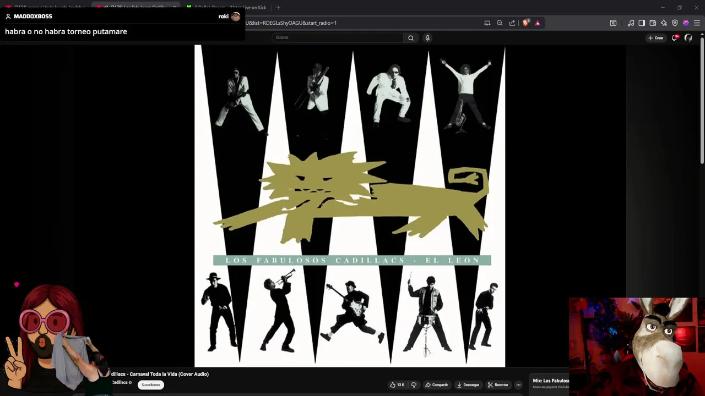Open the YouTube account avatar menu
Viewport: 705px width, 396px height.
click(688, 38)
